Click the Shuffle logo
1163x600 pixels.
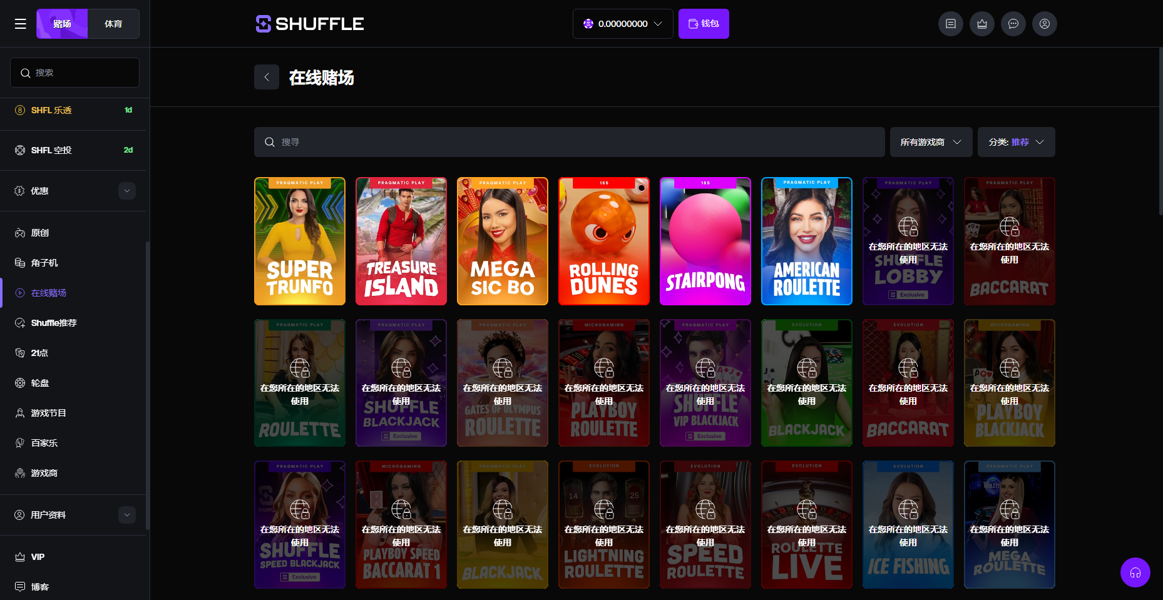click(x=310, y=24)
